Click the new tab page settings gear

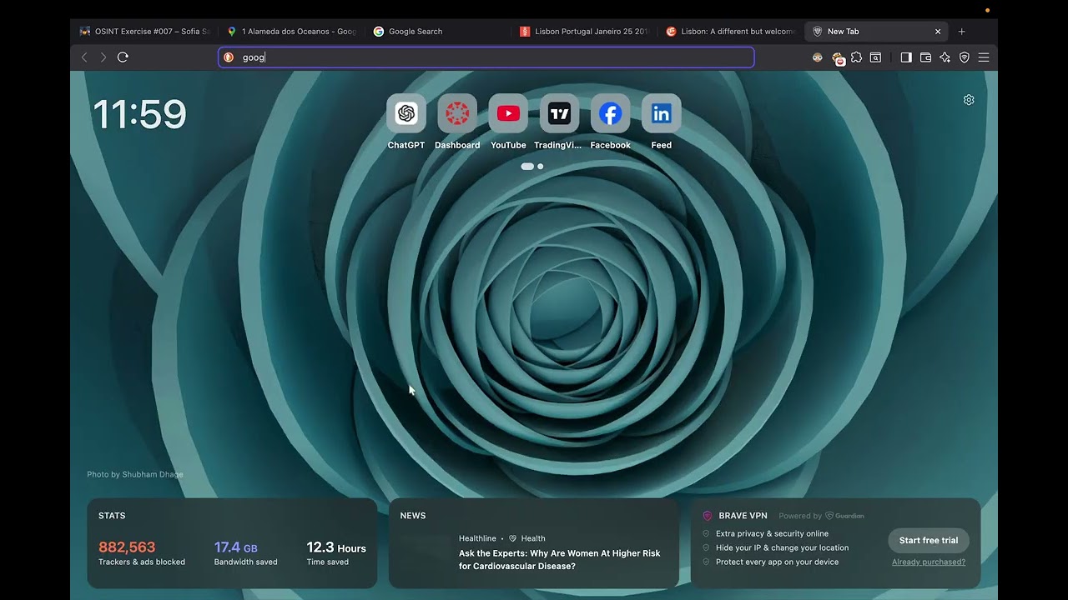969,100
